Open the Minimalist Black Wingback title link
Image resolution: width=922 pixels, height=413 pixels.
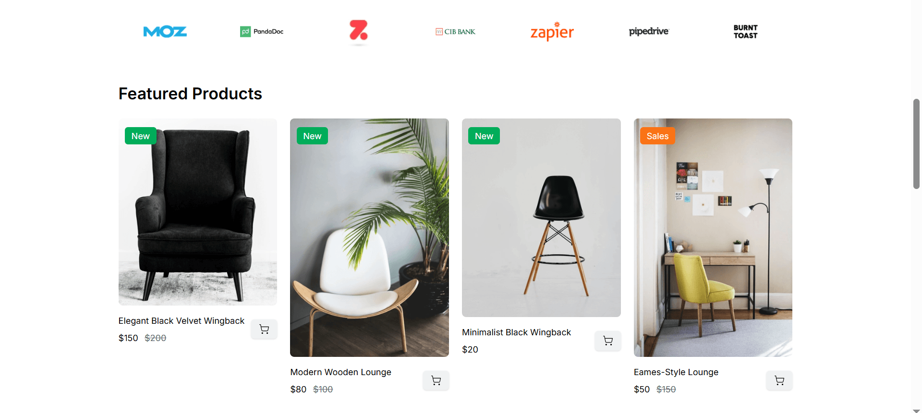point(516,332)
